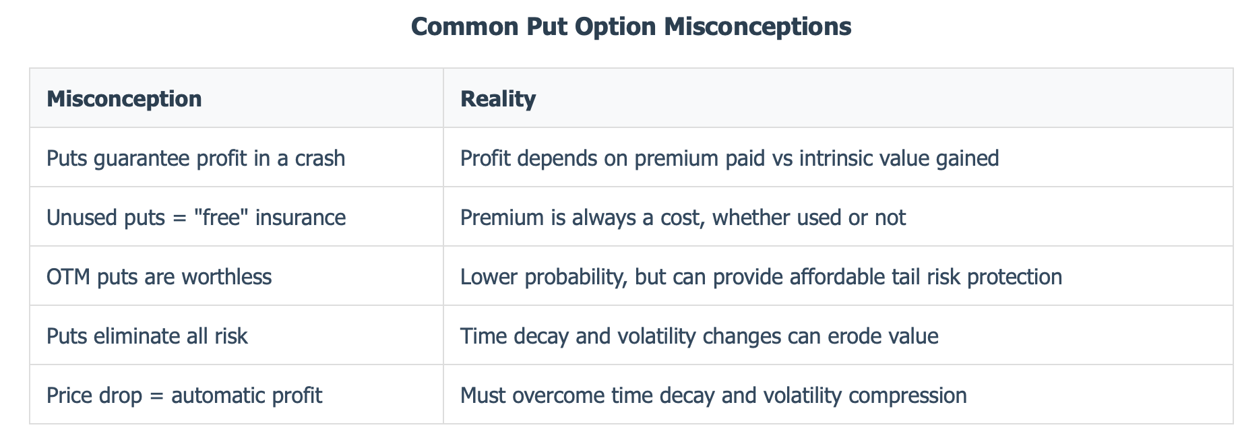
Task: Click 'Lower probability, but can provide' cell
Action: click(x=838, y=276)
